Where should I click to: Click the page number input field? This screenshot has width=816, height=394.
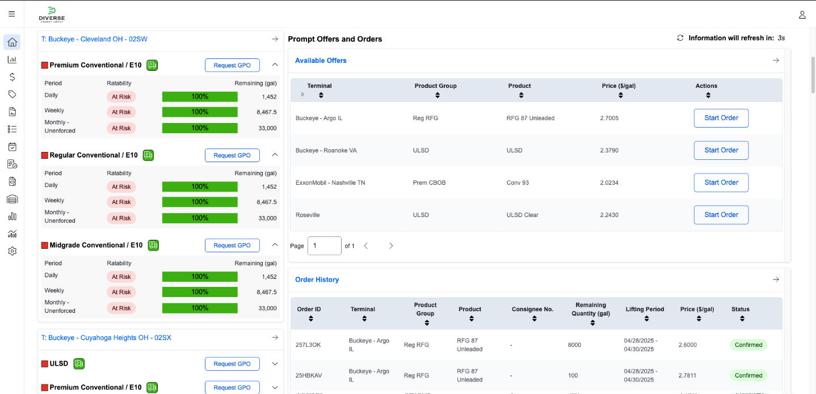[x=325, y=246]
